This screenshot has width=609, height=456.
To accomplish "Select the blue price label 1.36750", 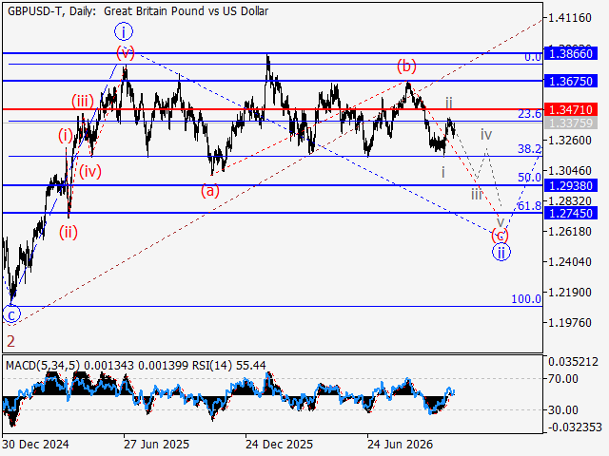I will click(571, 81).
